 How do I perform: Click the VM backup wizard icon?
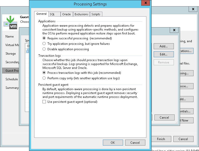tap(10, 23)
